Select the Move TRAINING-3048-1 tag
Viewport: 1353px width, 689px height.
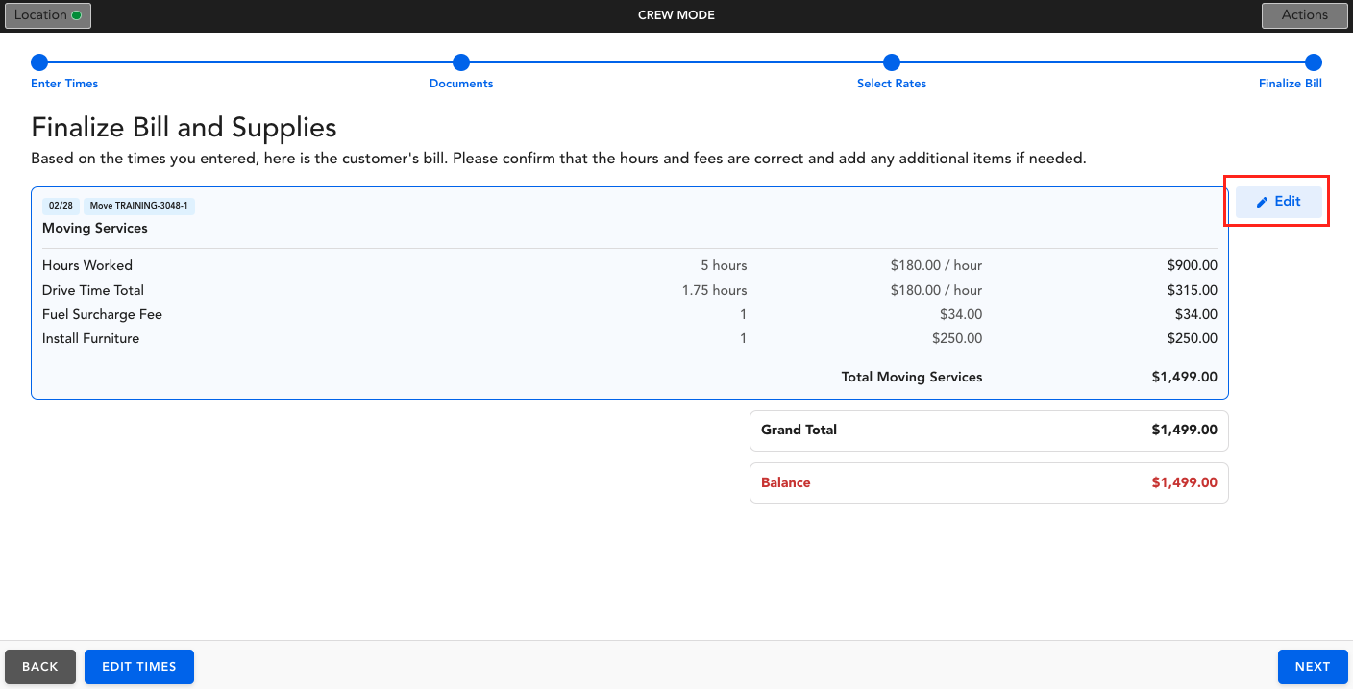139,206
